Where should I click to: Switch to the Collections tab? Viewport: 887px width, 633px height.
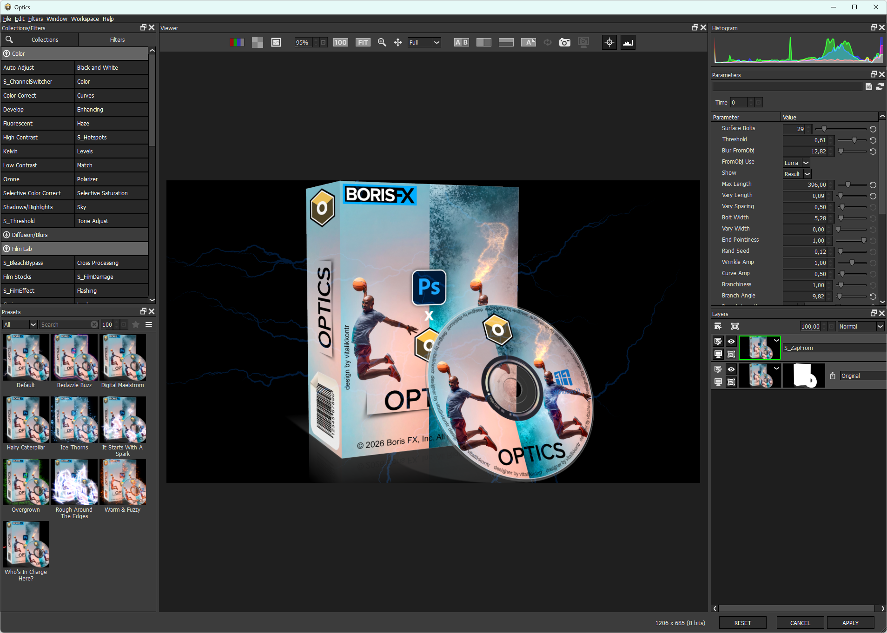[45, 40]
